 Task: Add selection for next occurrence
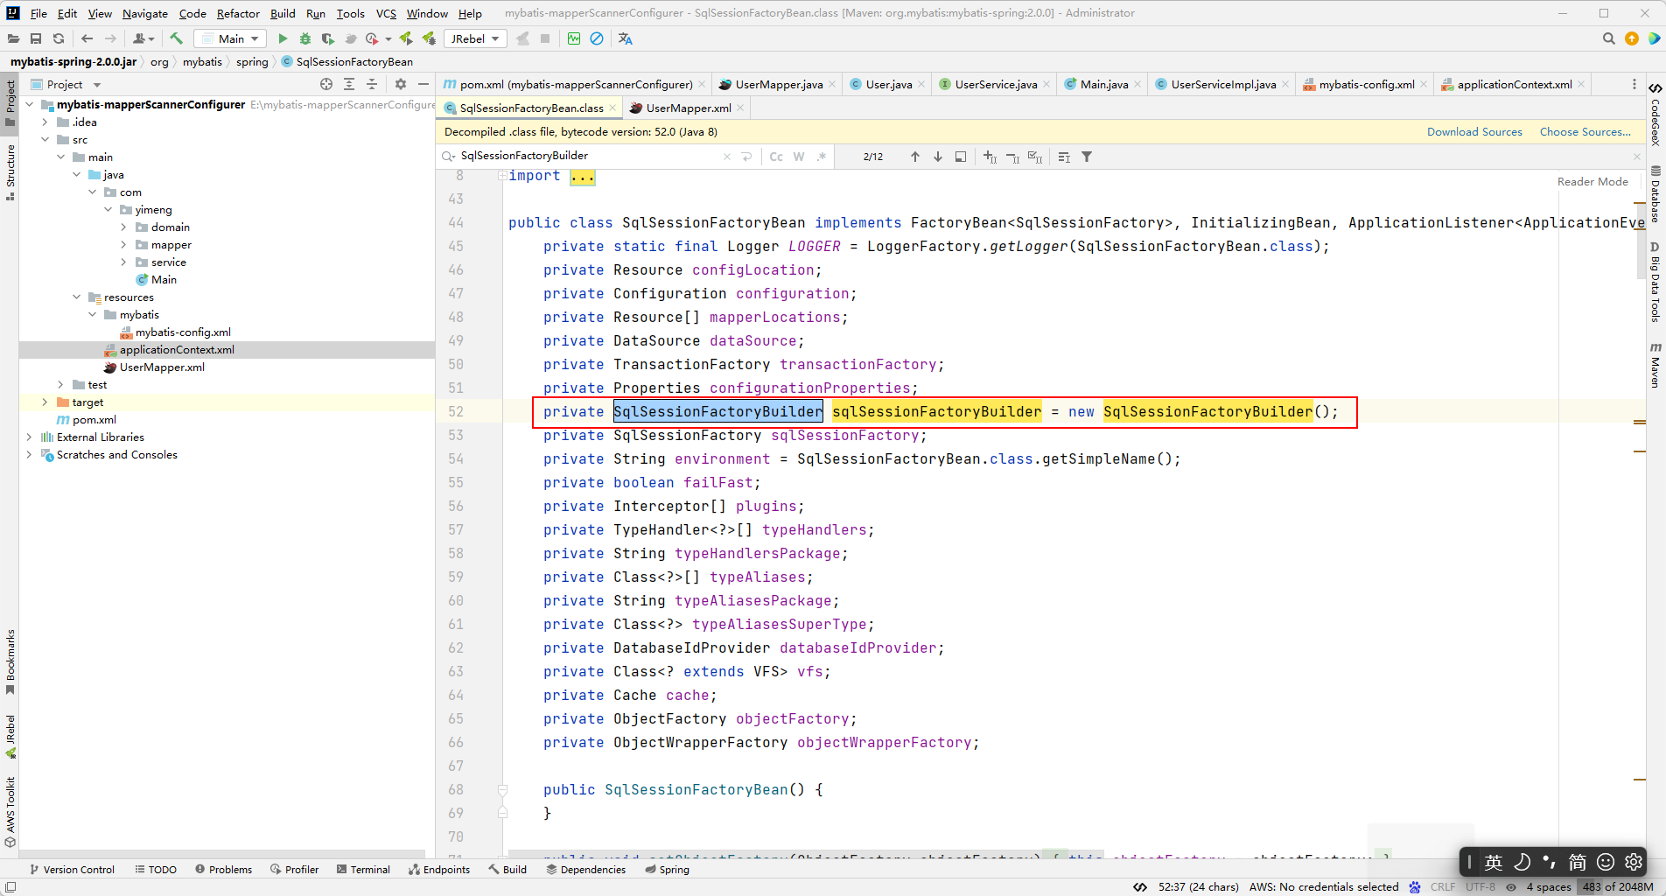(990, 157)
